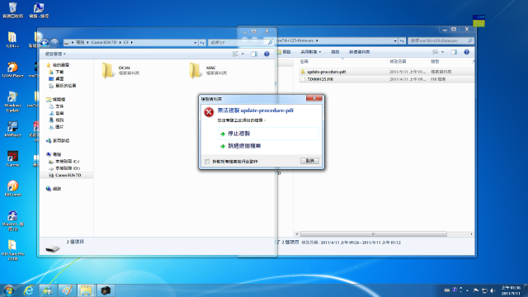Viewport: 528px width, 297px height.
Task: Click the Burn toolbar item in firmware window
Action: [335, 52]
